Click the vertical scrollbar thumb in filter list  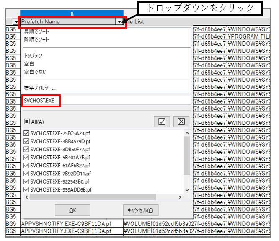click(187, 155)
